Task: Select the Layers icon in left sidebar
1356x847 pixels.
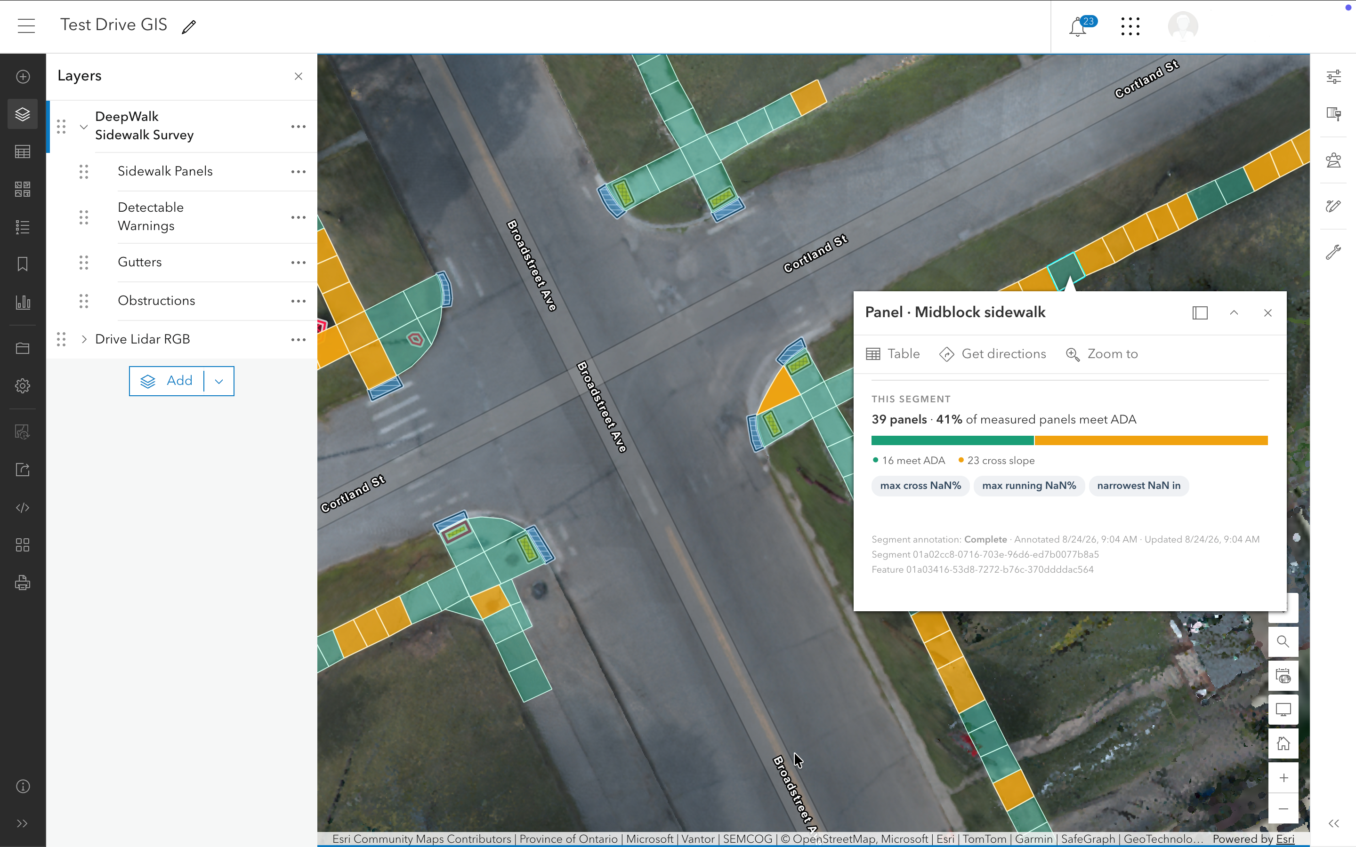Action: [23, 114]
